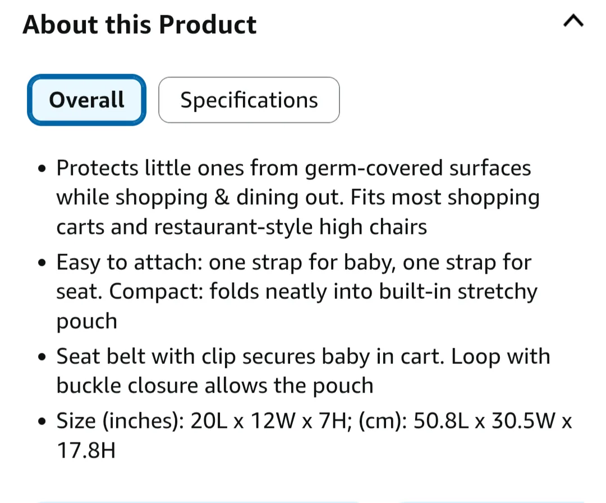Collapse the About this Product section
Viewport: 606px width, 503px height.
coord(573,21)
